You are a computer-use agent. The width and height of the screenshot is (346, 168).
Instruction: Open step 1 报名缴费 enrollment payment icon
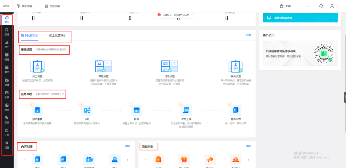[37, 111]
